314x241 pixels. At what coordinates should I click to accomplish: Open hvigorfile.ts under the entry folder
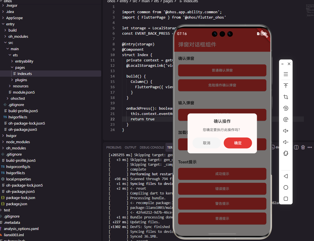pyautogui.click(x=18, y=117)
